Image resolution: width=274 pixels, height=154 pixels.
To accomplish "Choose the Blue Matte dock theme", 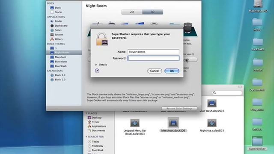I will tap(61, 62).
